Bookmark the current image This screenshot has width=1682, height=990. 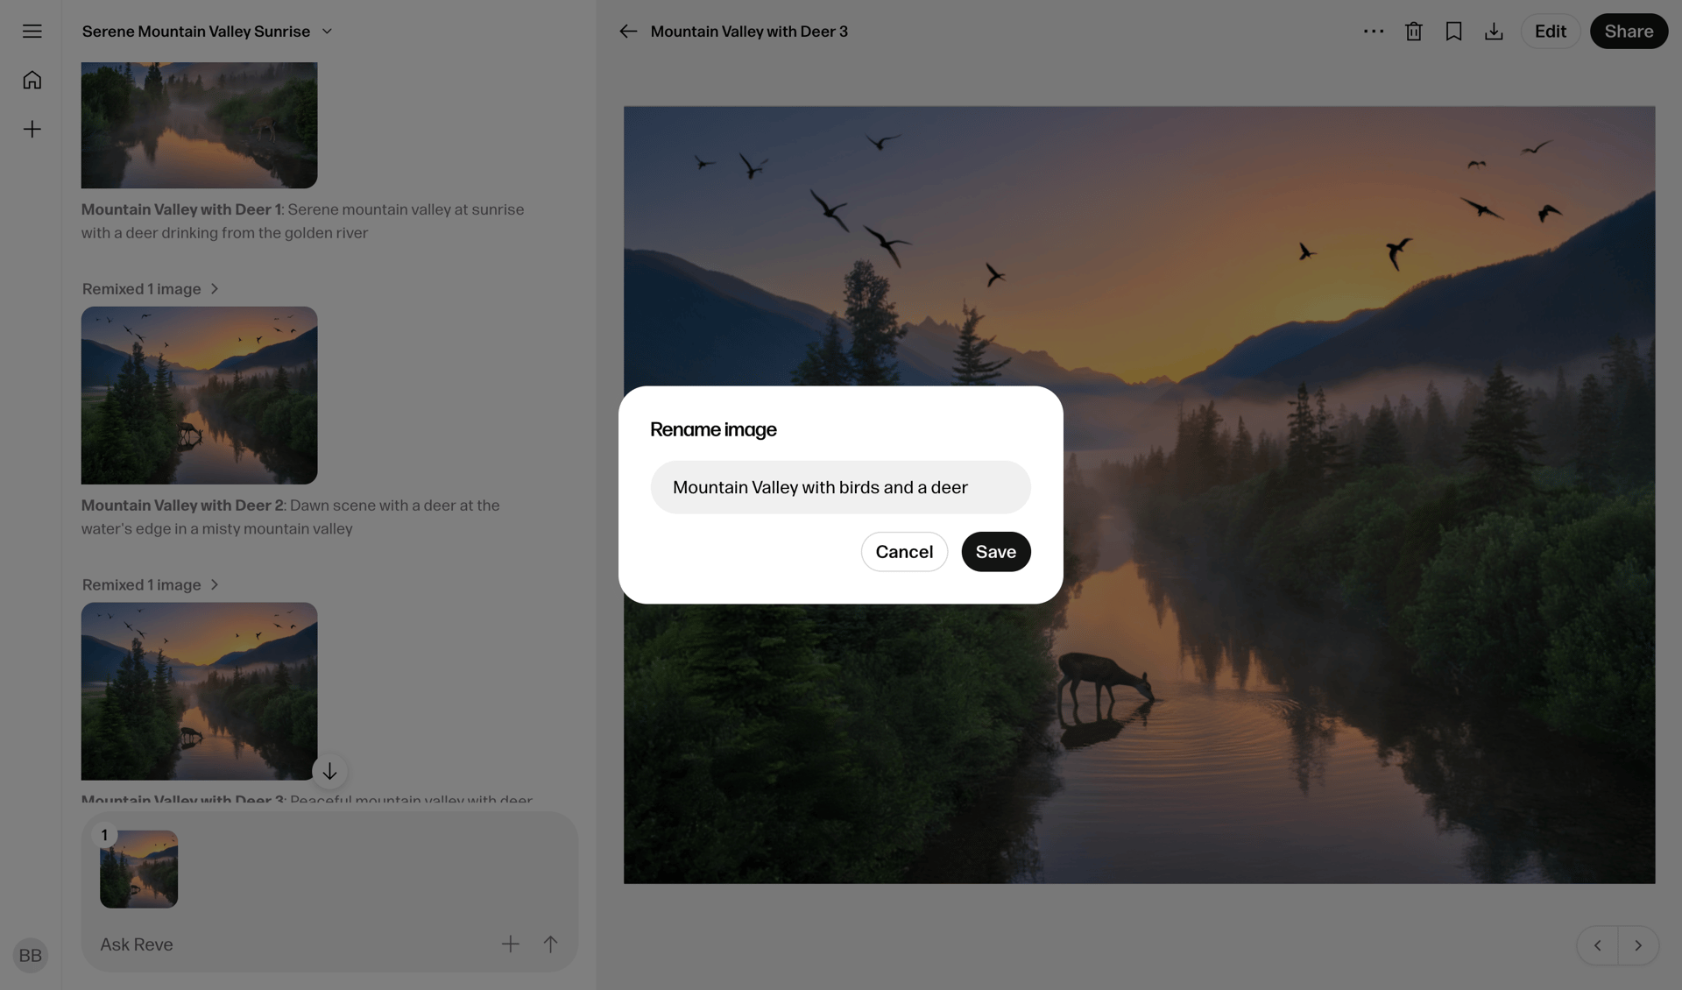point(1453,31)
